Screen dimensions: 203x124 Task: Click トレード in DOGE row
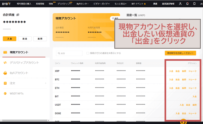click(x=193, y=113)
